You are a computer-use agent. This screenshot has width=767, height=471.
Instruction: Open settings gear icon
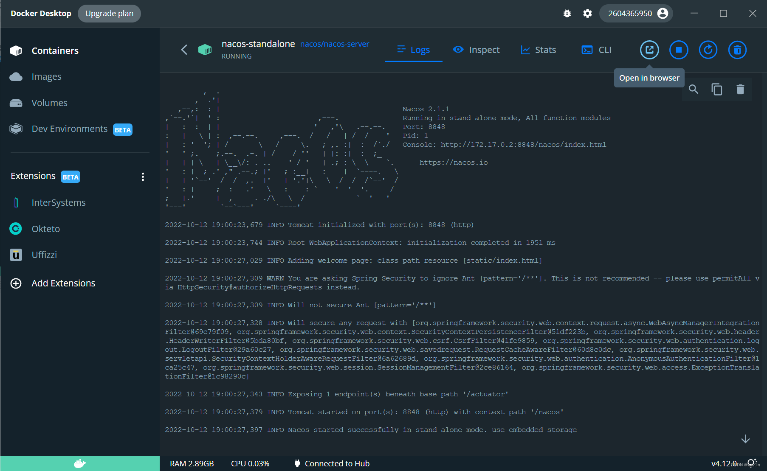[587, 14]
